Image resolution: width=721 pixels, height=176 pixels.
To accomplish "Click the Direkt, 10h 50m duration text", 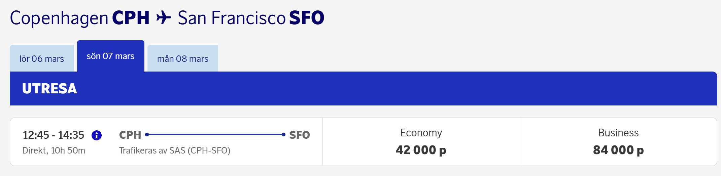I will click(54, 150).
